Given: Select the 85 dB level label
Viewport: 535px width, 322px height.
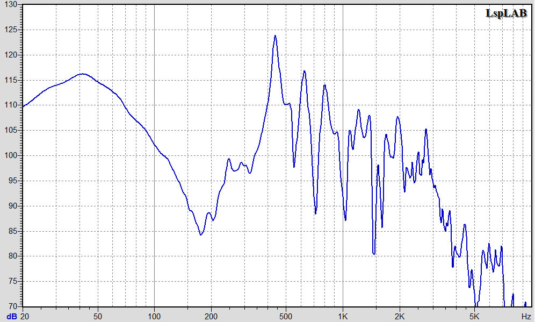Looking at the screenshot, I should click(13, 231).
